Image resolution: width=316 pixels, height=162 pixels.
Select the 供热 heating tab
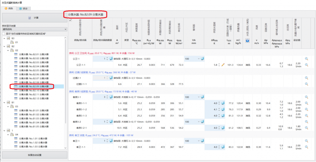coord(9,8)
